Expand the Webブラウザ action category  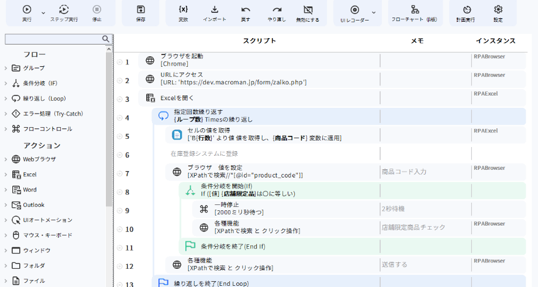[6, 159]
